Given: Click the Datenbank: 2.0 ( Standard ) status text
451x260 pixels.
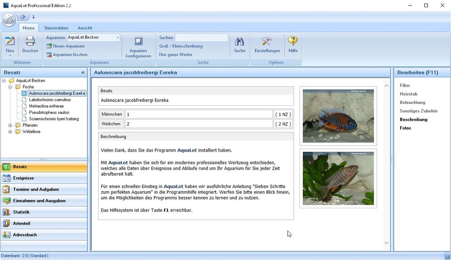Looking at the screenshot, I should (25, 256).
